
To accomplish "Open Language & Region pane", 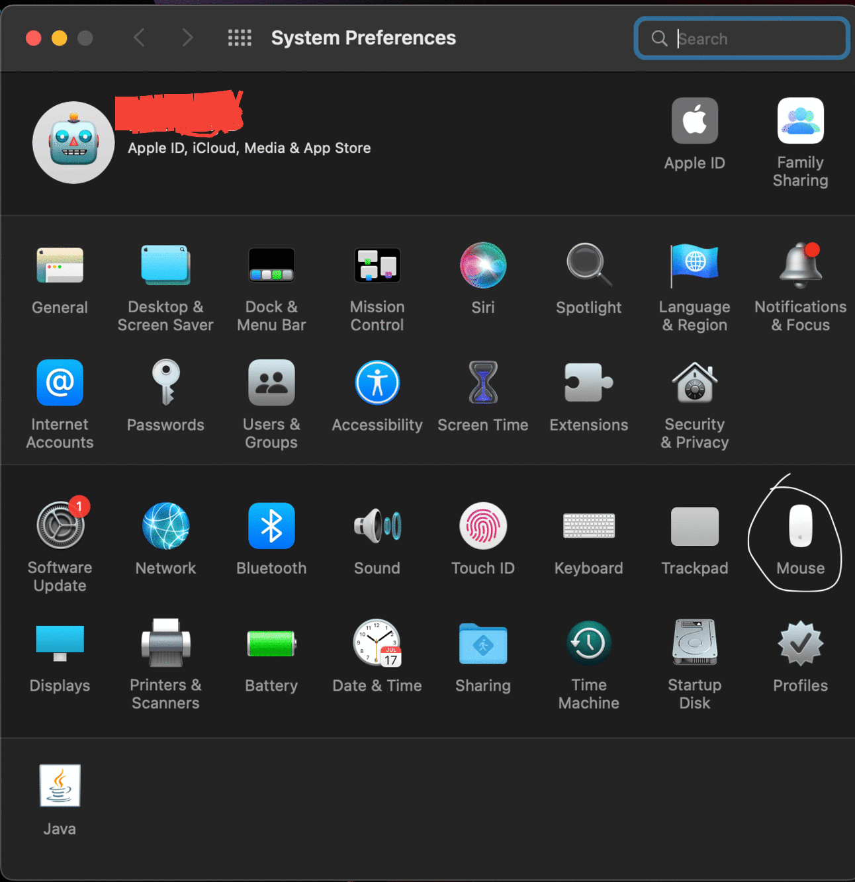I will (695, 265).
